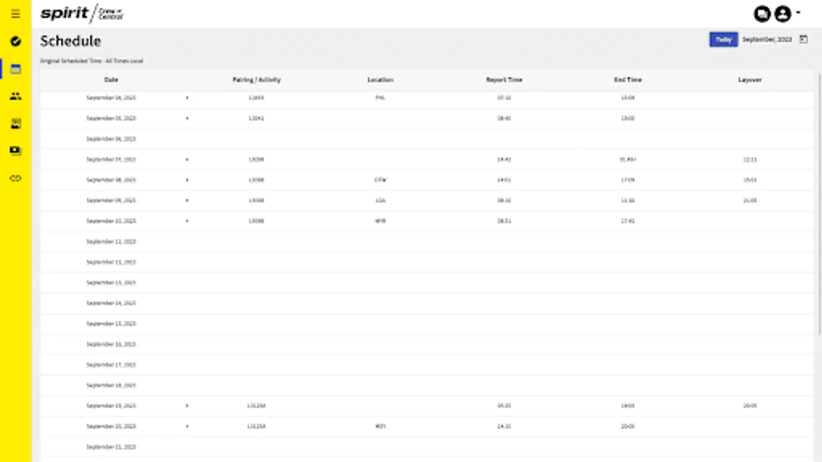This screenshot has height=462, width=822.
Task: Open the user profile avatar icon
Action: click(x=782, y=14)
